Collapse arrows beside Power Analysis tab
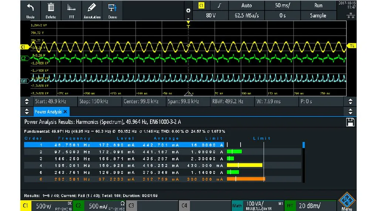The width and height of the screenshot is (377, 211). (x=27, y=111)
